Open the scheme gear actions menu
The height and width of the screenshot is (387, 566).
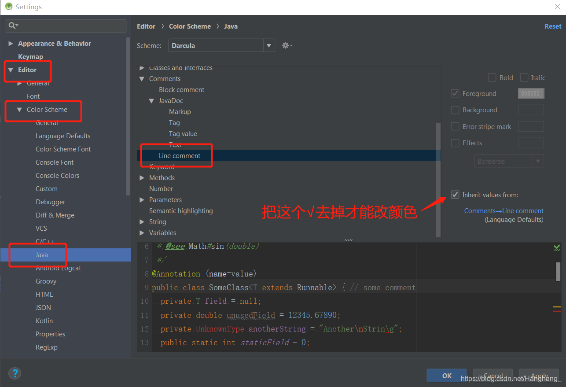287,45
